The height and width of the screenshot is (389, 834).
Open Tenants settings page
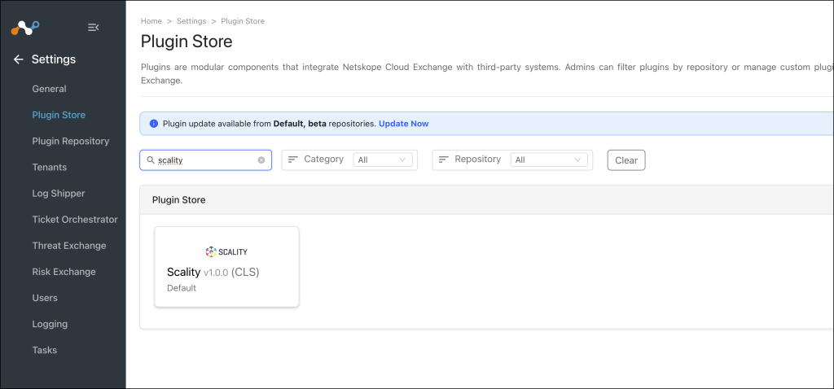(x=50, y=167)
